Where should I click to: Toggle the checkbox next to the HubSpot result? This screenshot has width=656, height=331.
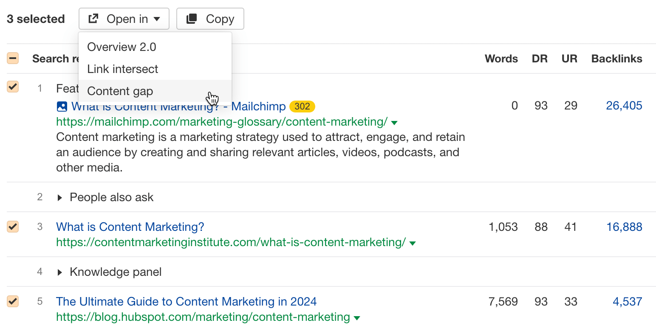click(12, 301)
